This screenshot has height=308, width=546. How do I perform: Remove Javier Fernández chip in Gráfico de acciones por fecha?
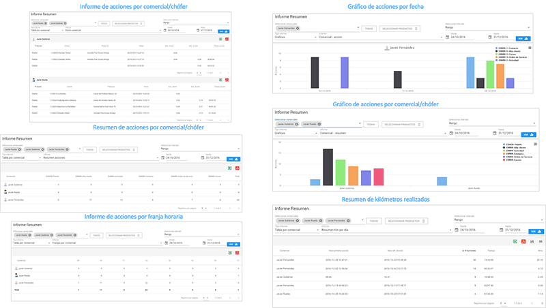298,28
